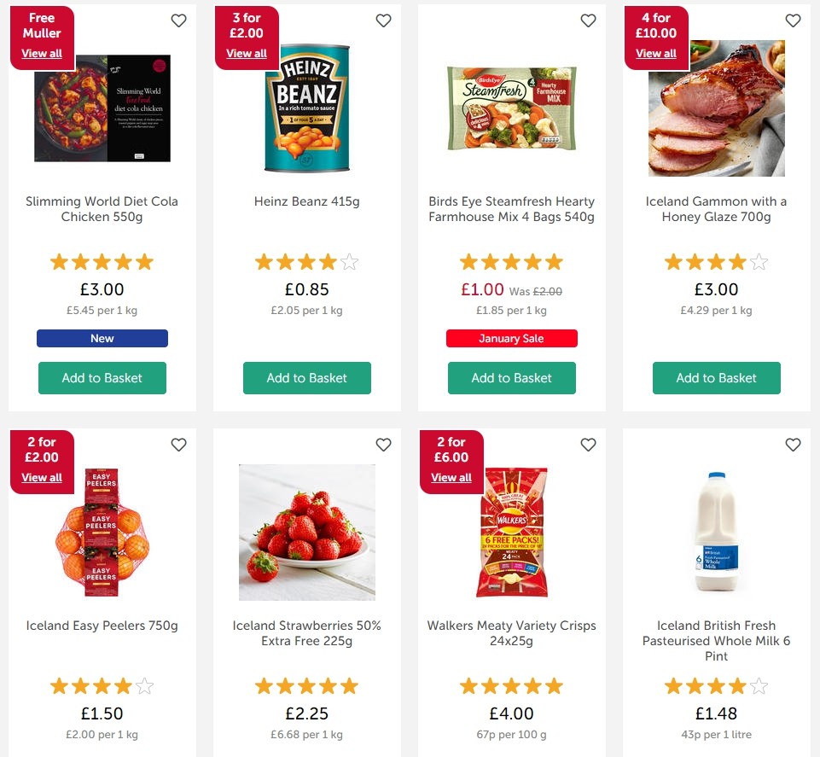Heart the Walkers Meaty Variety Crisps
The image size is (820, 757).
[x=588, y=445]
